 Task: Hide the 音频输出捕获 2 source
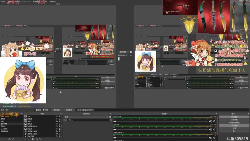click(57, 131)
